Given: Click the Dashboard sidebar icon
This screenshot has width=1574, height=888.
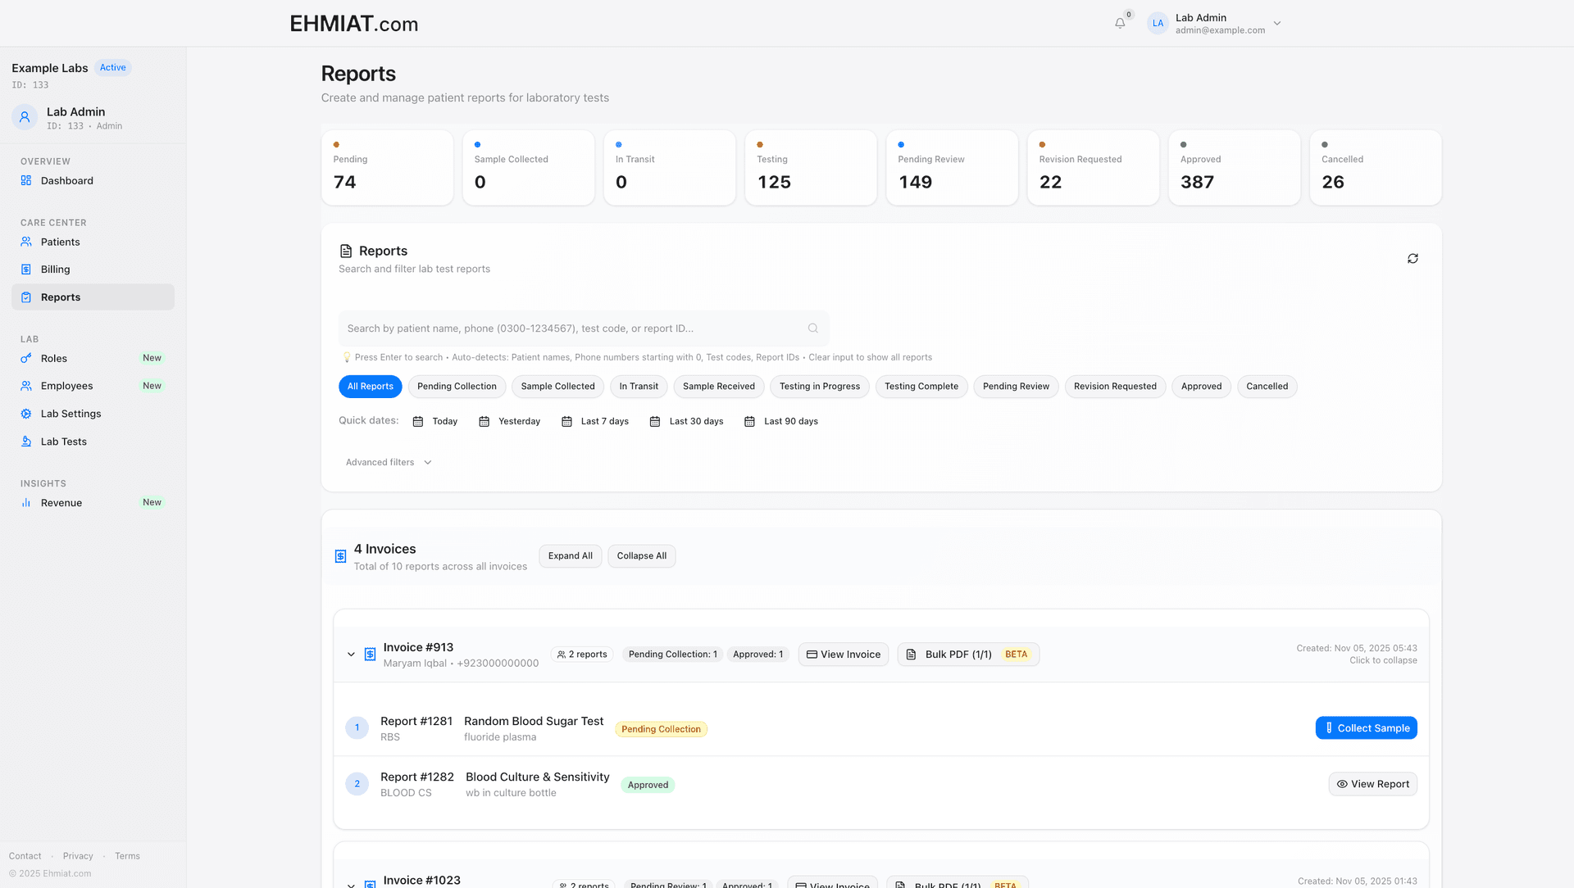Looking at the screenshot, I should (26, 181).
